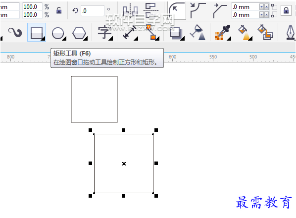The width and height of the screenshot is (296, 218).
Task: Click the top-middle selection handle
Action: coord(123,130)
